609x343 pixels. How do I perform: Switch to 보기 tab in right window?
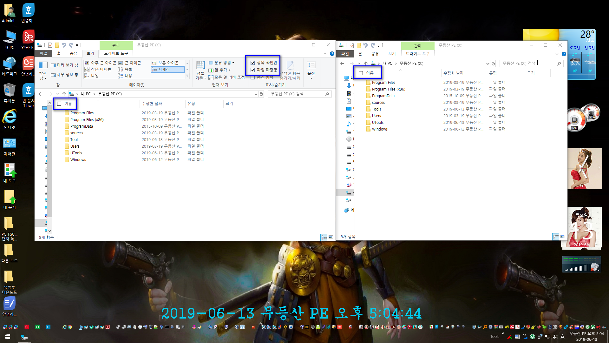(392, 54)
